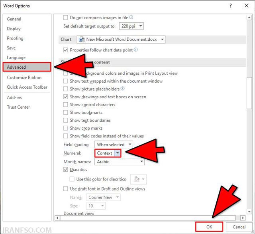Open the Trust Center page
255x234 pixels.
(27, 107)
